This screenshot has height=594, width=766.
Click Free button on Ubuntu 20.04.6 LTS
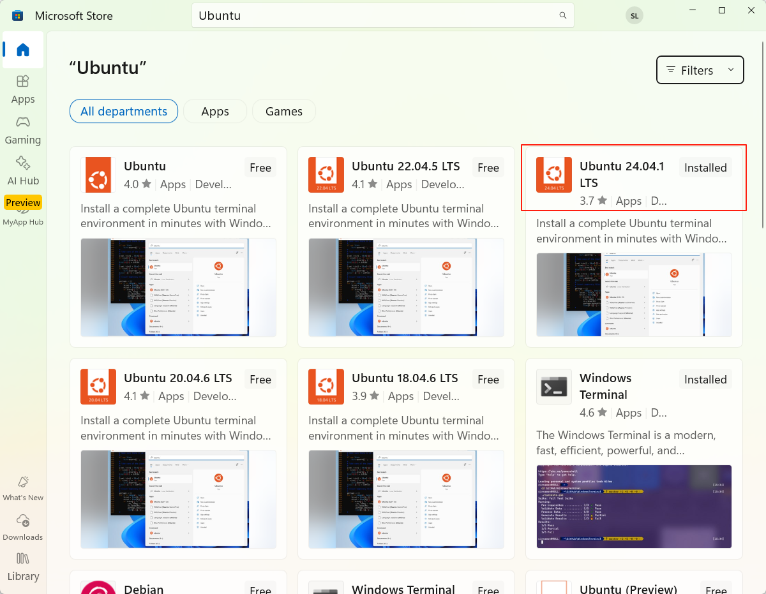(x=260, y=380)
